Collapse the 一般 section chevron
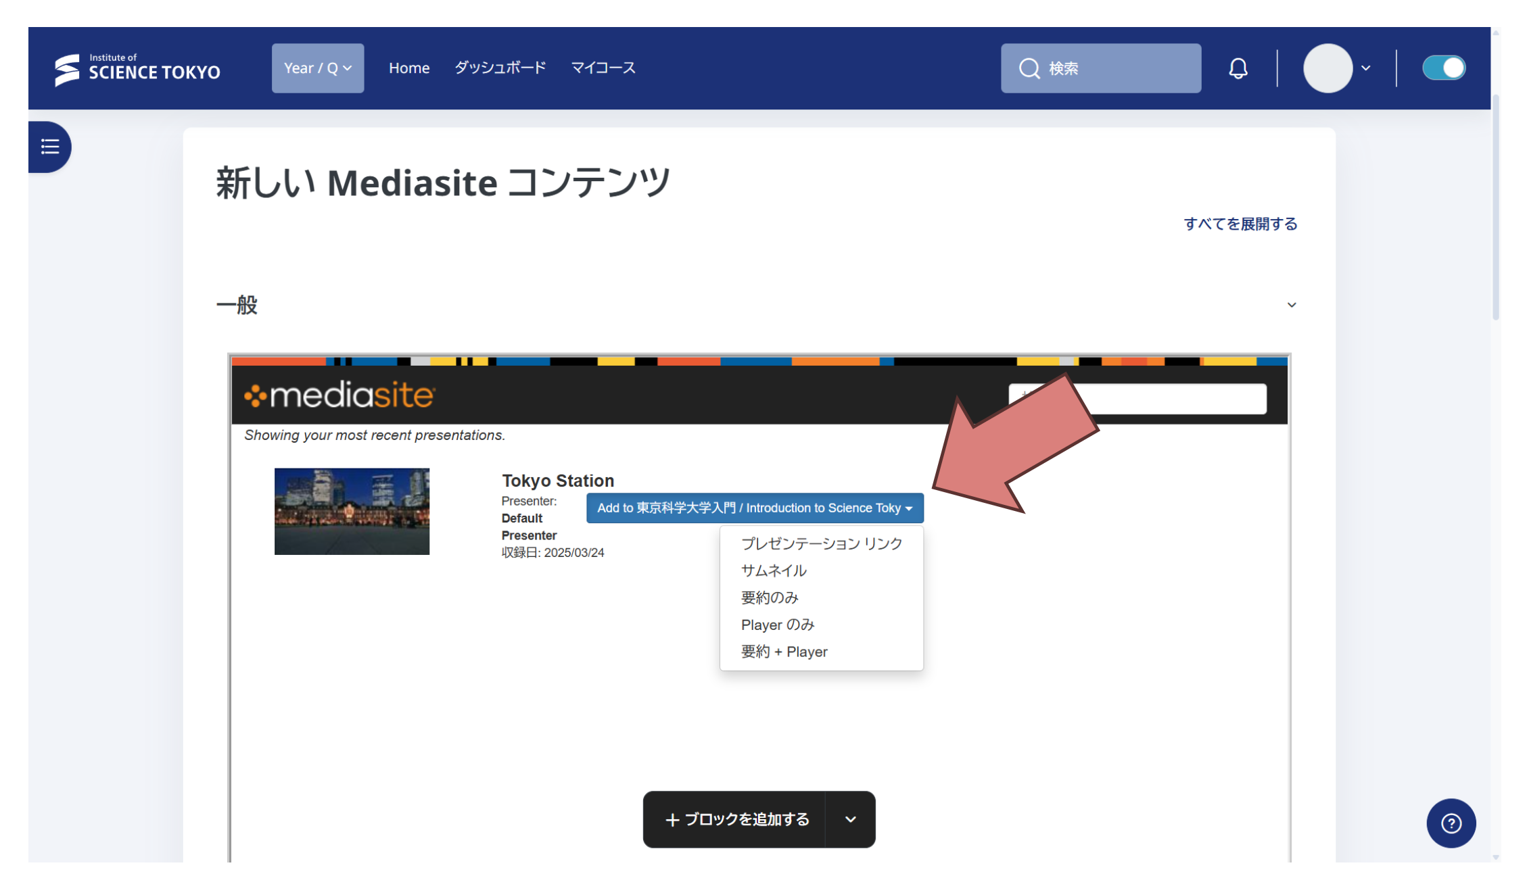 click(1291, 305)
